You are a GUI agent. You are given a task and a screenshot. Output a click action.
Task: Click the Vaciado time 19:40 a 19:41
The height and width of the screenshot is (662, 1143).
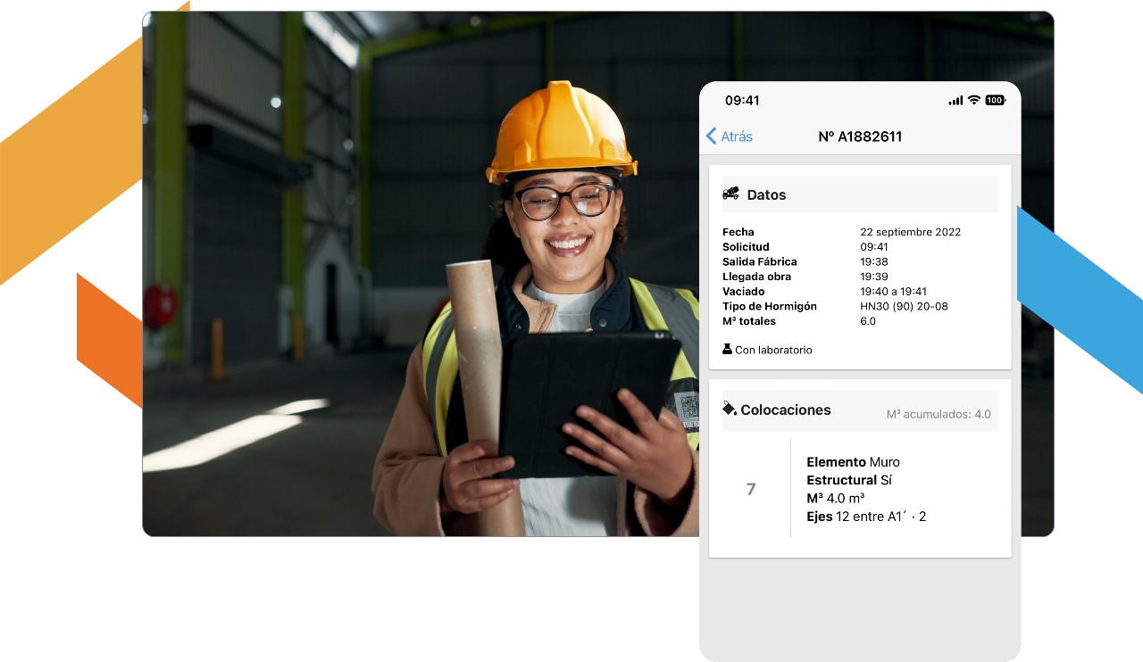pyautogui.click(x=893, y=292)
